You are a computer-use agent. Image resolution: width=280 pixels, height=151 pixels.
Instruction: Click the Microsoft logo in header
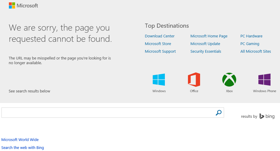click(x=23, y=6)
